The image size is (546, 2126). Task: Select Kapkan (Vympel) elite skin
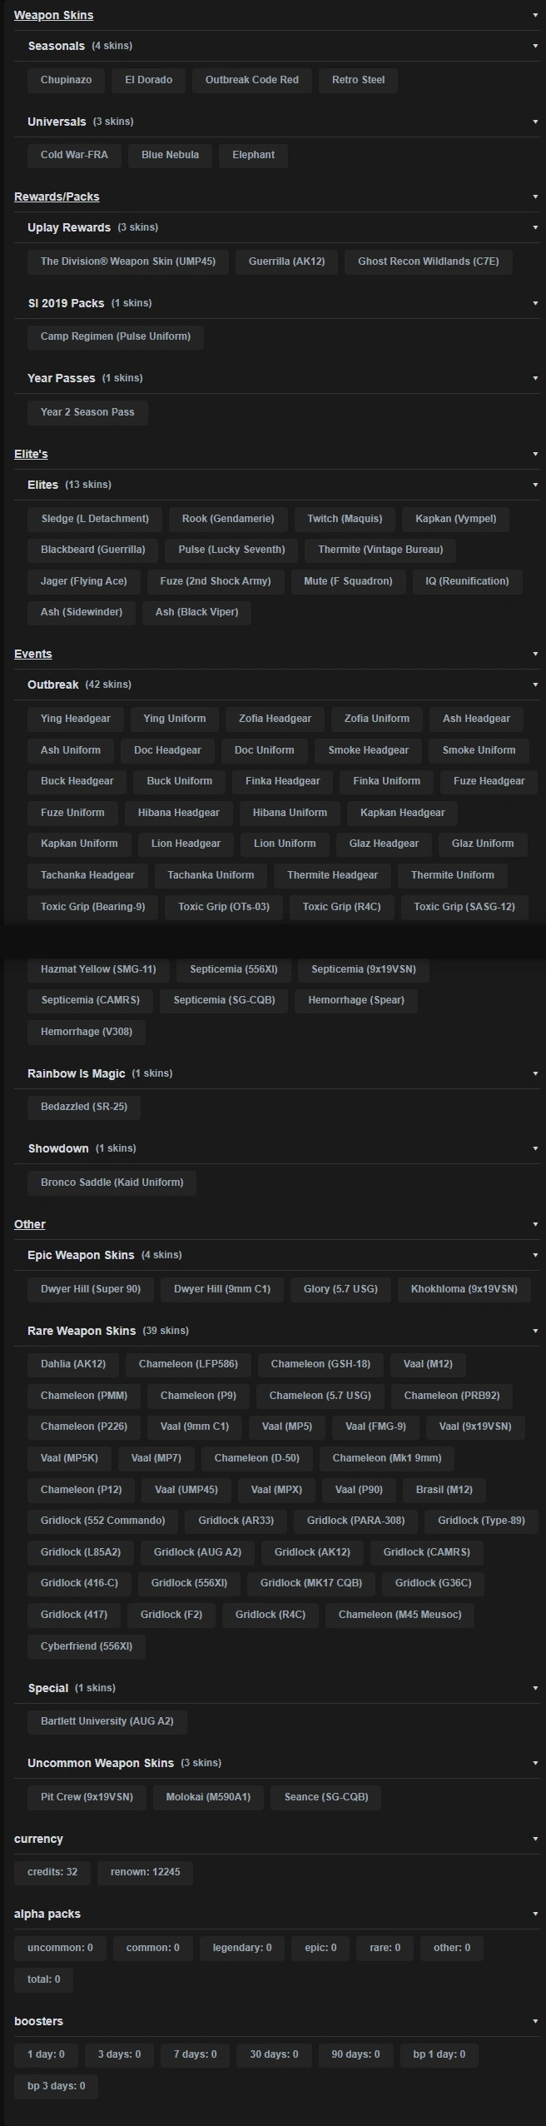point(455,519)
